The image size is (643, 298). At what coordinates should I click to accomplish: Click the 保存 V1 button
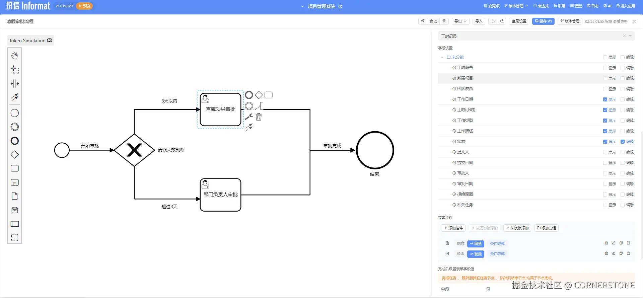point(543,21)
